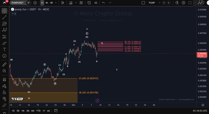Select the crosshair cursor tool
Viewport: 209px width, 114px height.
pyautogui.click(x=4, y=11)
